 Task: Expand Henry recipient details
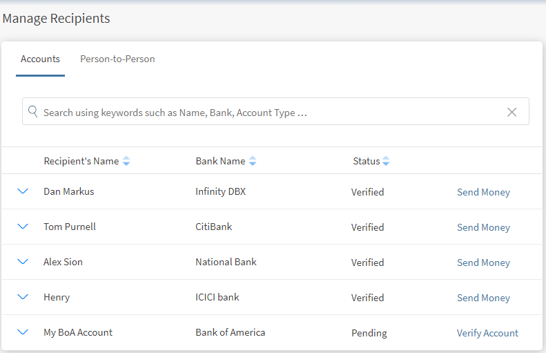point(23,297)
